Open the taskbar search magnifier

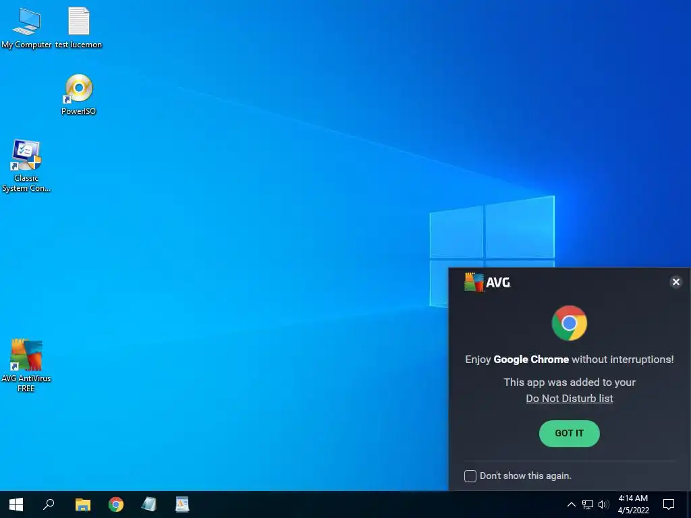(49, 505)
